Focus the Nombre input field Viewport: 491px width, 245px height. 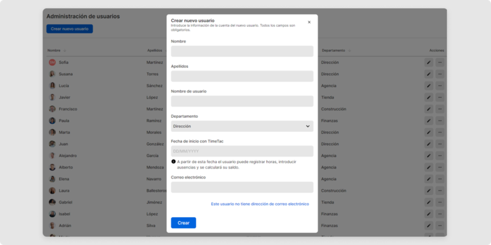tap(242, 51)
